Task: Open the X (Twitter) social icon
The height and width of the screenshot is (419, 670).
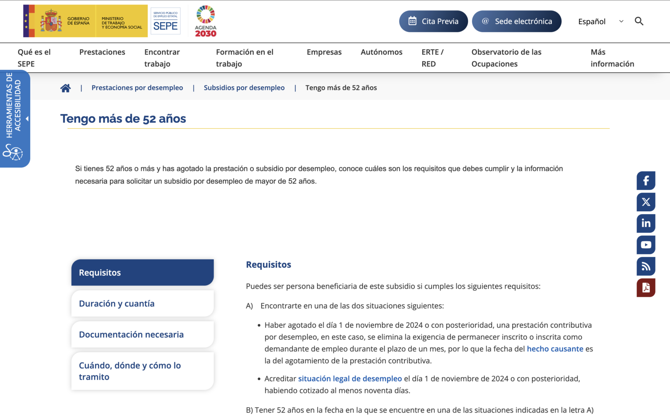Action: tap(646, 202)
